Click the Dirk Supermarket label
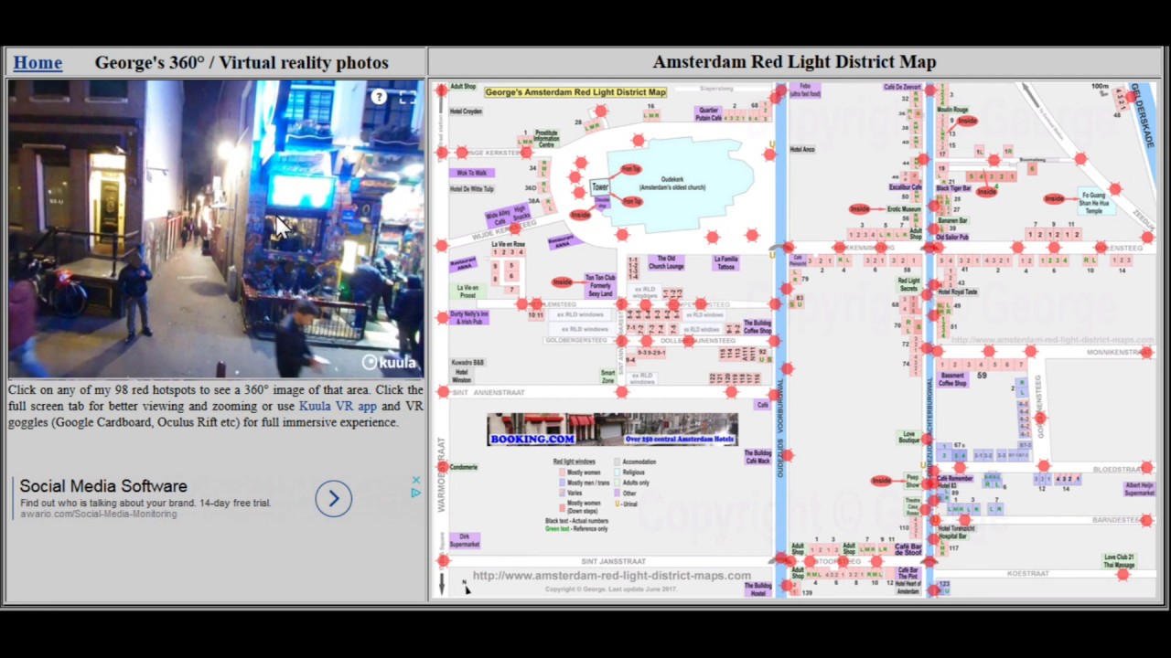This screenshot has height=658, width=1171. click(464, 540)
